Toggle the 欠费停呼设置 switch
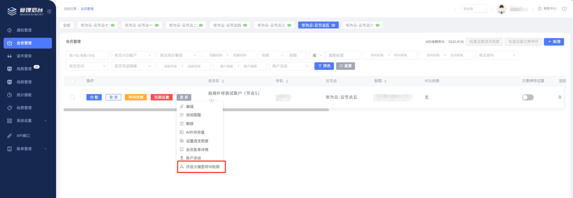The image size is (573, 198). coord(528,97)
